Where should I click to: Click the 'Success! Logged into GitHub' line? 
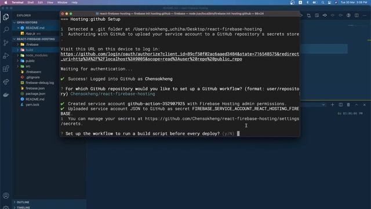(117, 79)
